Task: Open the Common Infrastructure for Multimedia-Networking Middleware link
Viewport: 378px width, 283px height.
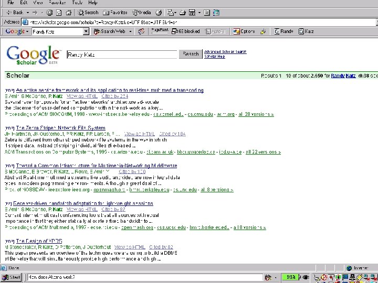Action: [x=97, y=166]
